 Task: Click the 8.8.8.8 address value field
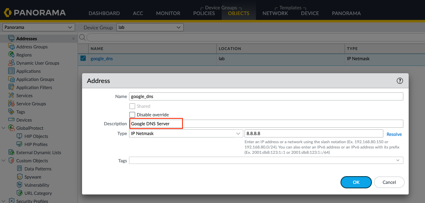point(314,133)
